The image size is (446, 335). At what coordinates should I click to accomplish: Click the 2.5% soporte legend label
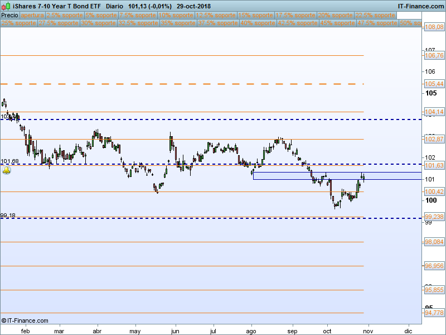(x=63, y=16)
